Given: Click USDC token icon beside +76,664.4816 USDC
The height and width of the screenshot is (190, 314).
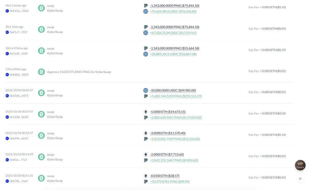Looking at the screenshot, I should (146, 11).
